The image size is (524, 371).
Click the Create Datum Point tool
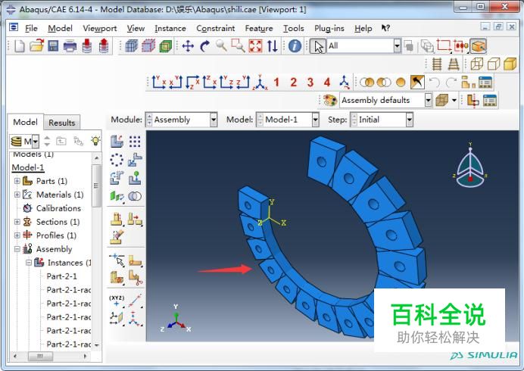(117, 301)
